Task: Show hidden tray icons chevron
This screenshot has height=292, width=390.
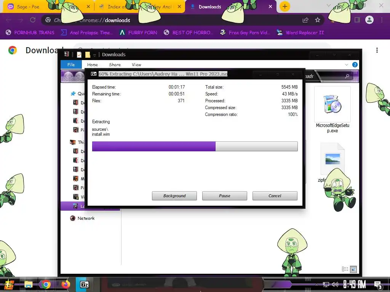Action: pos(316,284)
